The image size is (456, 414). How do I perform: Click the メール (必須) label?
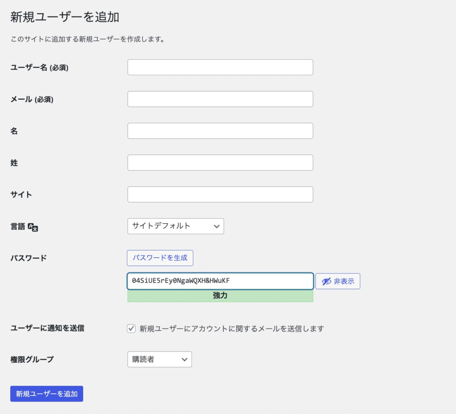(x=32, y=100)
